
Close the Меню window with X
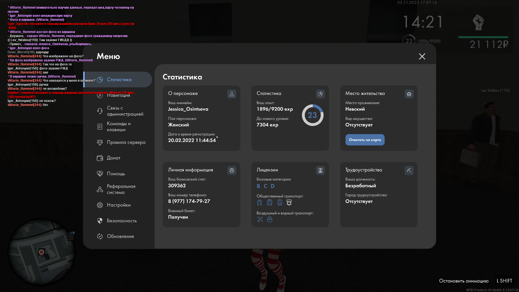click(x=422, y=56)
